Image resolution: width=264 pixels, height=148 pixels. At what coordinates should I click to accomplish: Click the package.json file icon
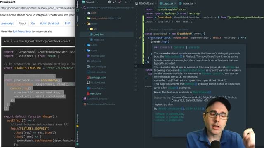click(88, 77)
